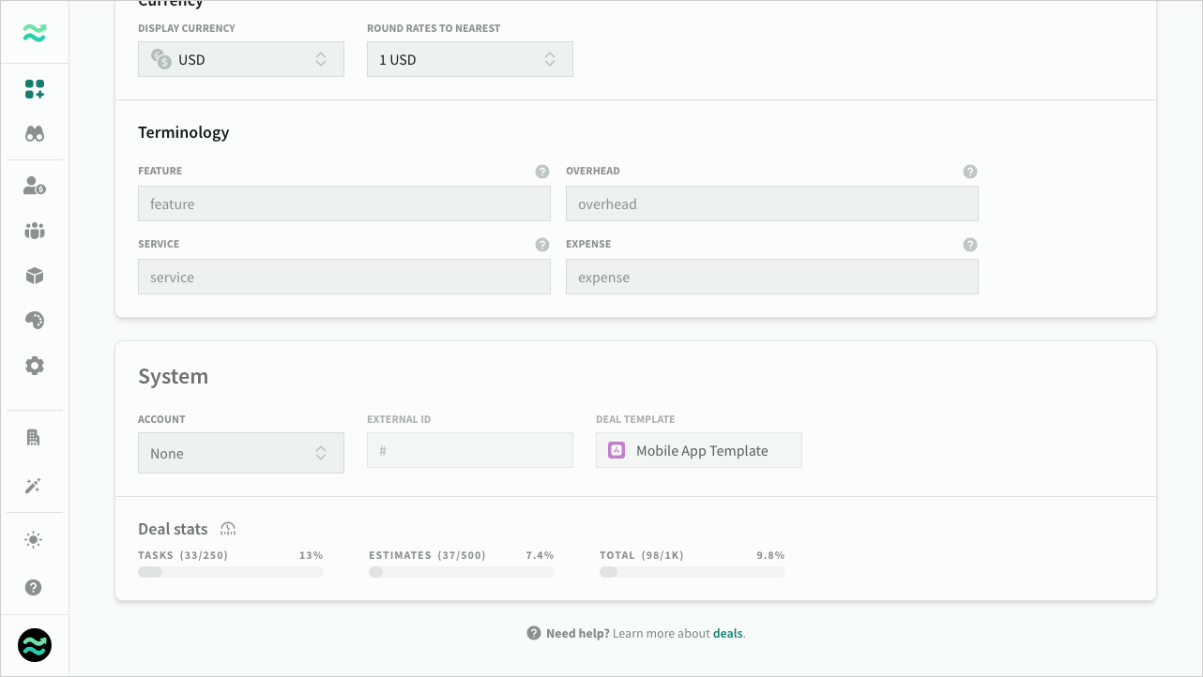Open the binoculars icon in sidebar

[x=35, y=134]
